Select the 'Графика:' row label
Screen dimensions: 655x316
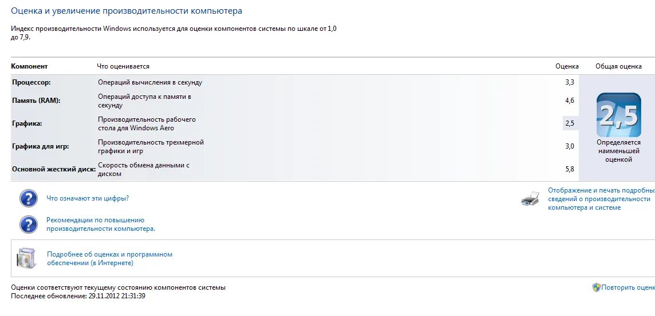27,123
